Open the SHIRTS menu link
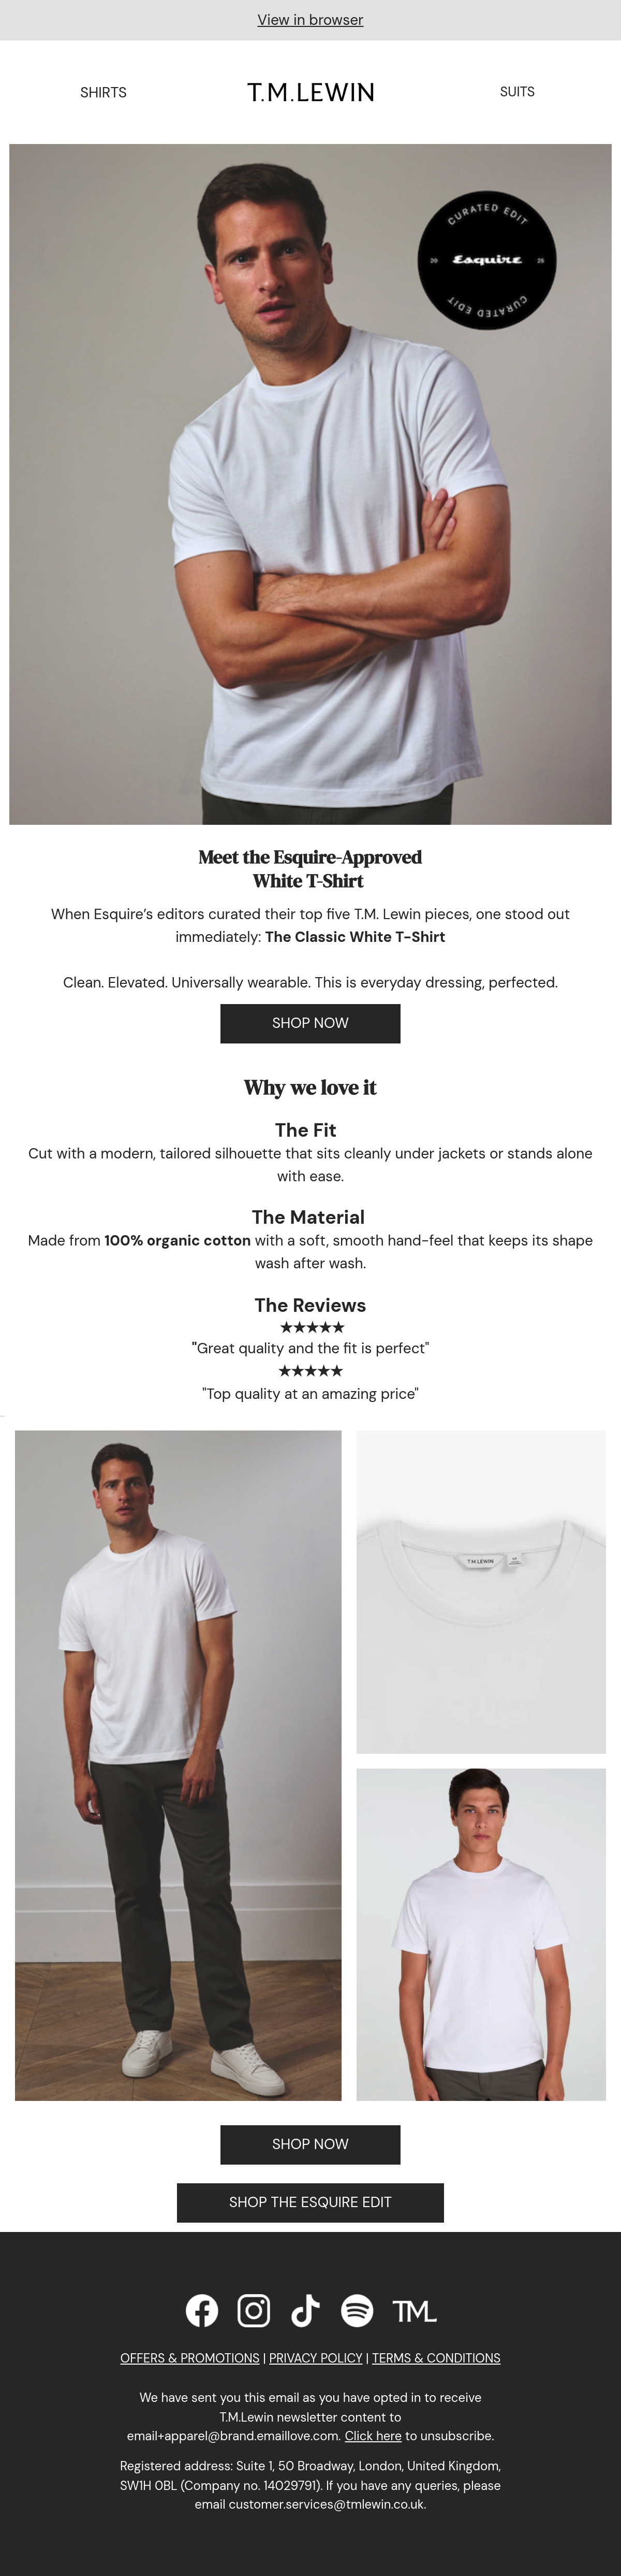Viewport: 621px width, 2576px height. coord(104,92)
